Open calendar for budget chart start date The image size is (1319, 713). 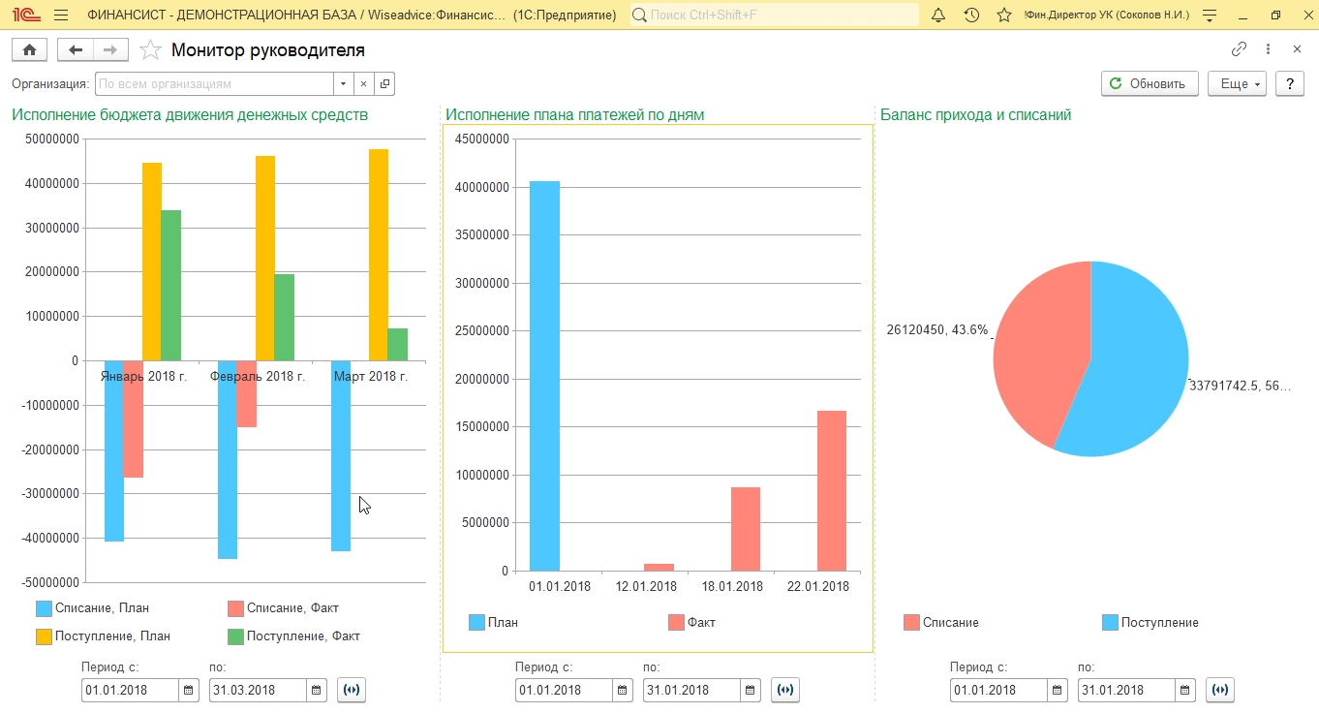[189, 691]
